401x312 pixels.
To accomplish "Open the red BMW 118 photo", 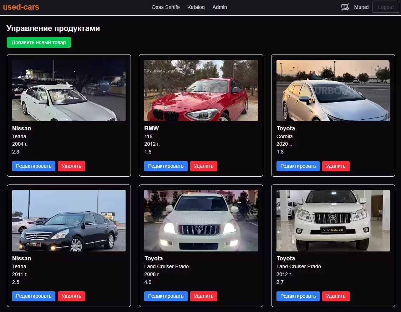I will tap(201, 90).
